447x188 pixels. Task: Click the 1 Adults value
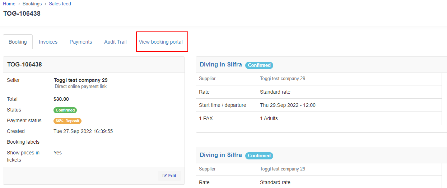click(x=269, y=118)
